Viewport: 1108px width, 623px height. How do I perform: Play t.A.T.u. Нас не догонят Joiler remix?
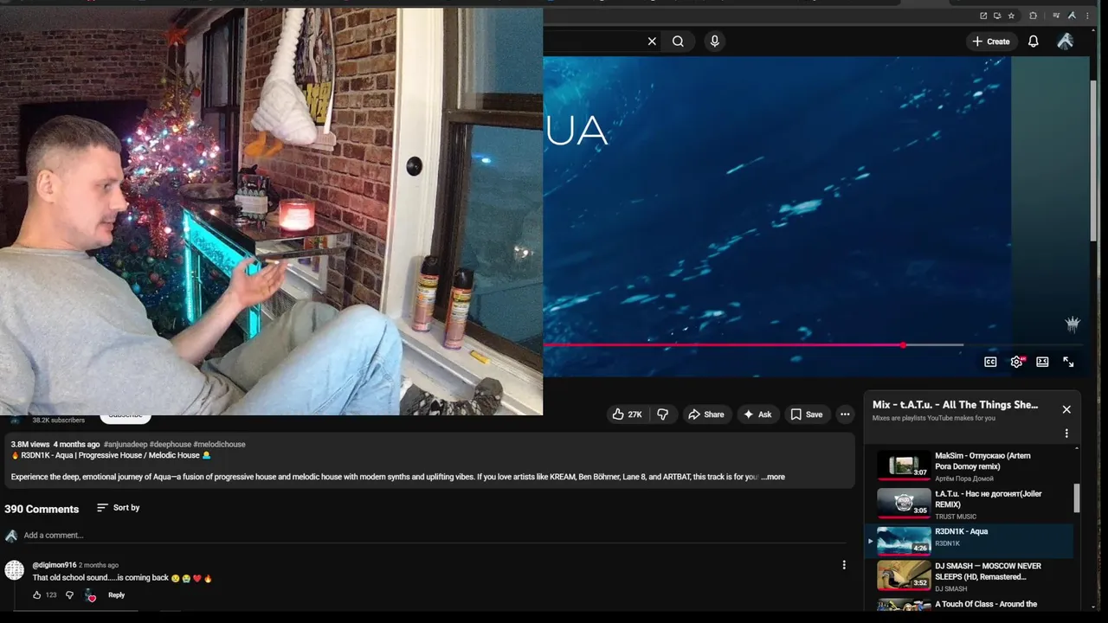(x=969, y=504)
